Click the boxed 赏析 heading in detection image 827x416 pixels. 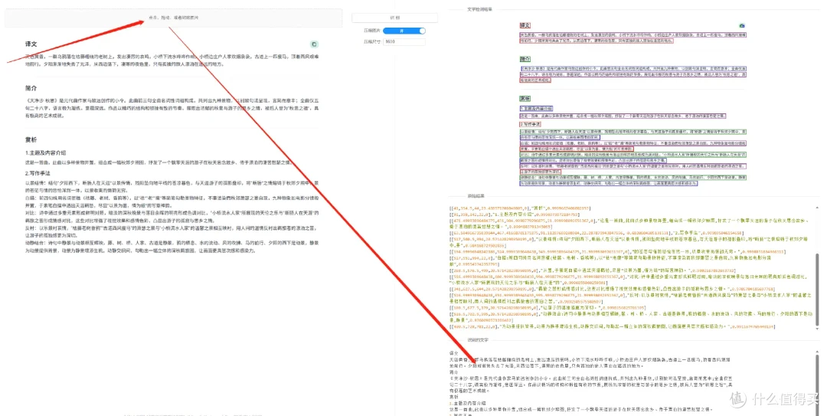pyautogui.click(x=525, y=99)
